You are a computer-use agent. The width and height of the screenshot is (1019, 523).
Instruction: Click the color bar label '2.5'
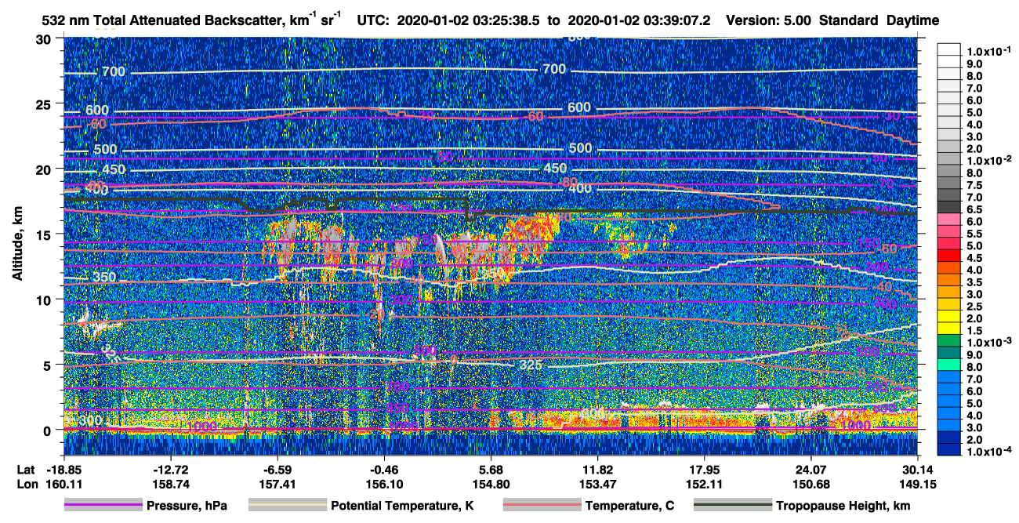[x=974, y=307]
